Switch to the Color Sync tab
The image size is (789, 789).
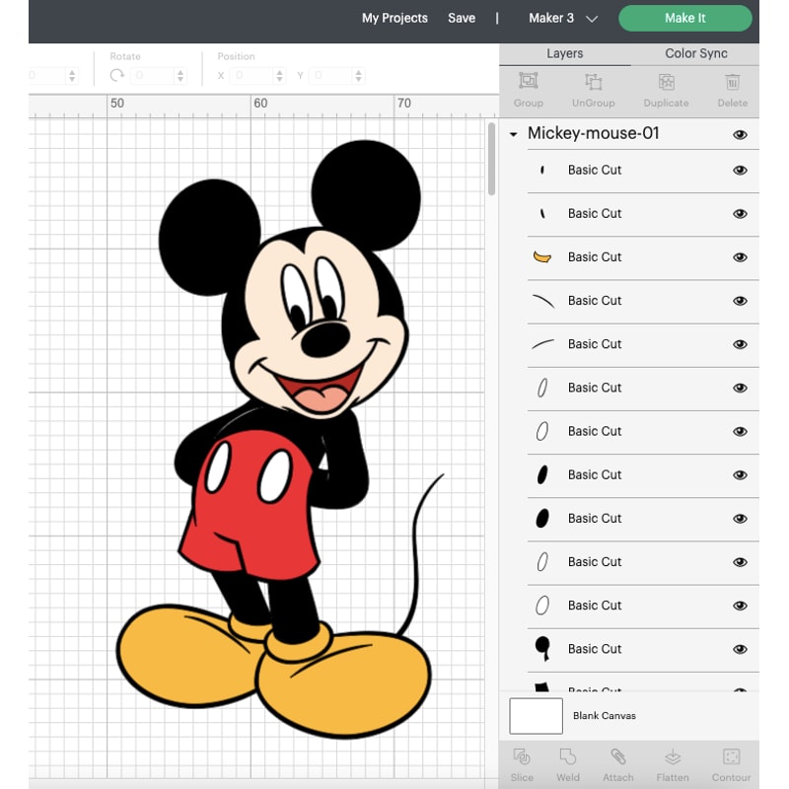pyautogui.click(x=695, y=53)
